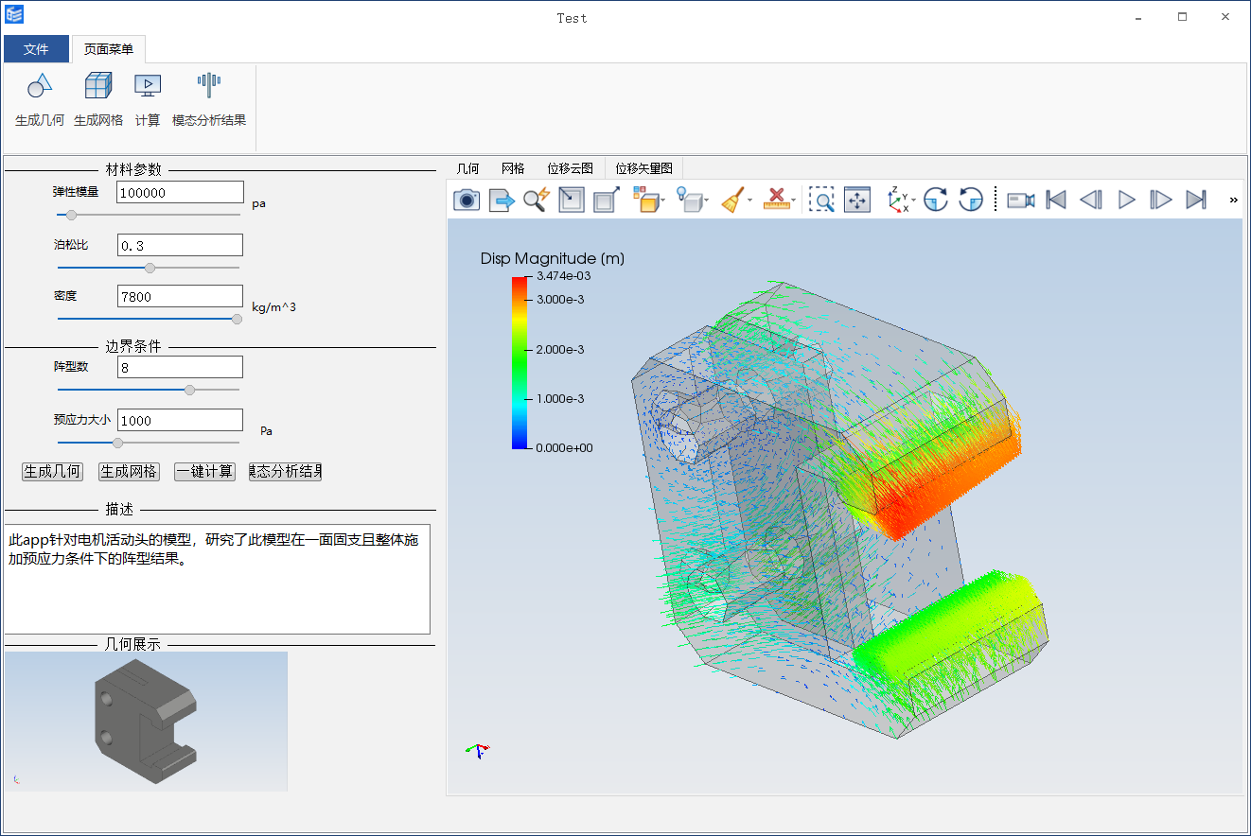The image size is (1251, 836).
Task: Adjust the 泊松比 slider
Action: coord(149,268)
